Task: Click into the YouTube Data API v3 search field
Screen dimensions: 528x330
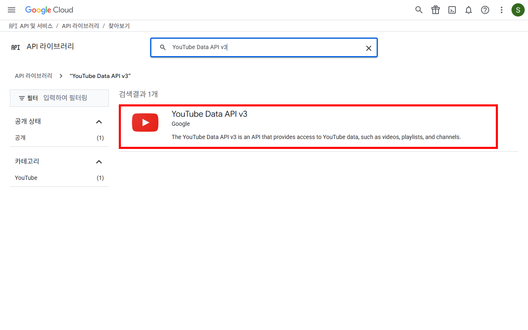Action: pyautogui.click(x=264, y=47)
